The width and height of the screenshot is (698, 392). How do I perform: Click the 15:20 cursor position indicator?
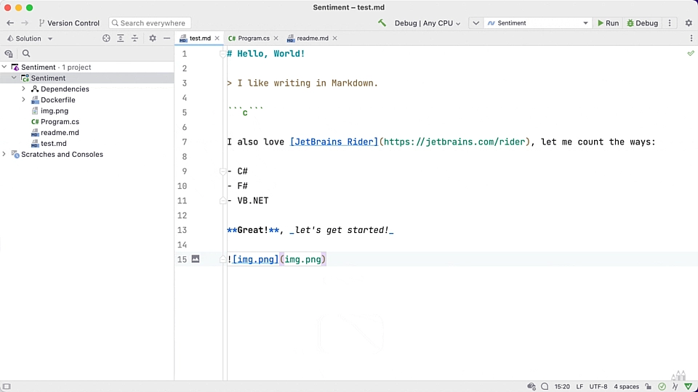coord(562,387)
